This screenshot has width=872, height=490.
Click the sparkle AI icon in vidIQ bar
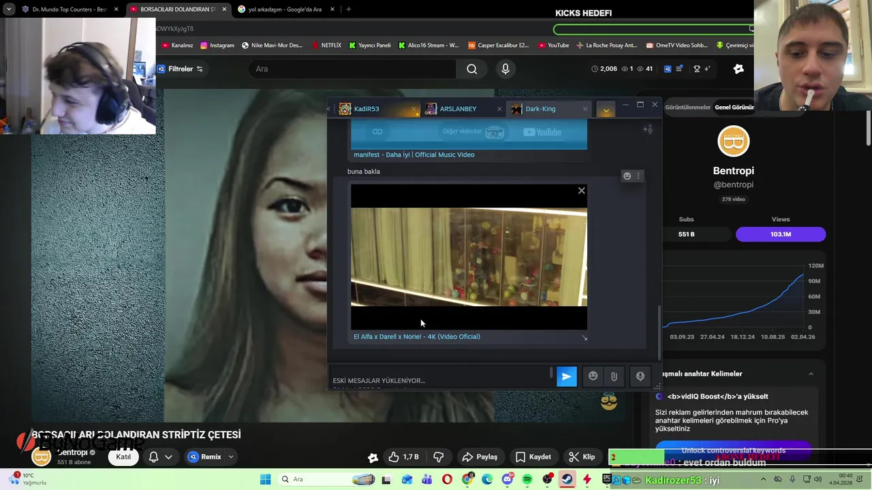click(708, 69)
